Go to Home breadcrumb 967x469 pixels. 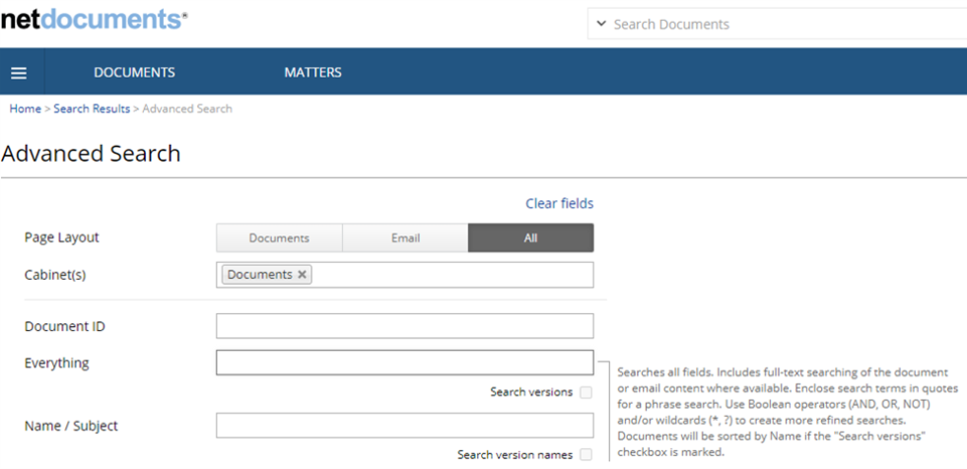(25, 108)
